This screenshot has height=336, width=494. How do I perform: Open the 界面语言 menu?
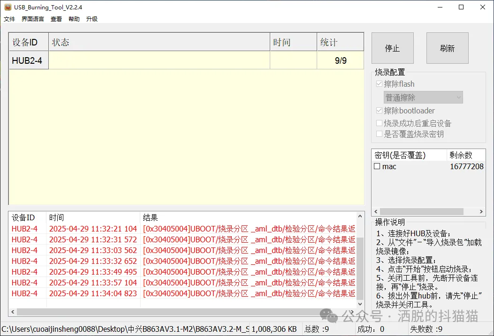tap(33, 19)
